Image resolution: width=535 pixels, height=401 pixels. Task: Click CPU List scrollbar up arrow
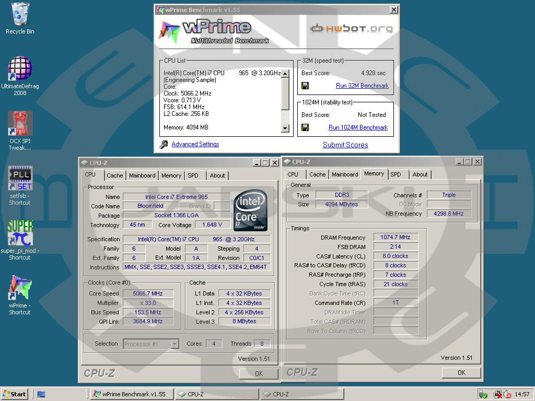pos(285,73)
